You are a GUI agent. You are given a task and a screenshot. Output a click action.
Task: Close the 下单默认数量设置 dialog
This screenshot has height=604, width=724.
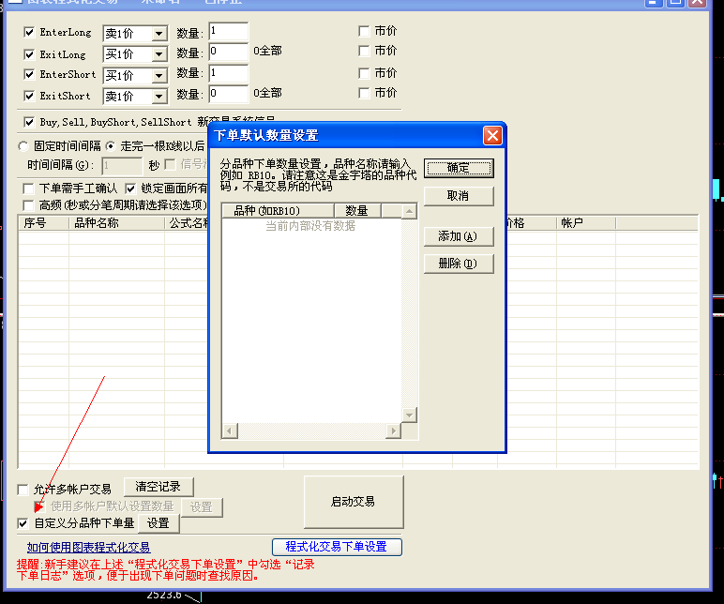click(492, 136)
